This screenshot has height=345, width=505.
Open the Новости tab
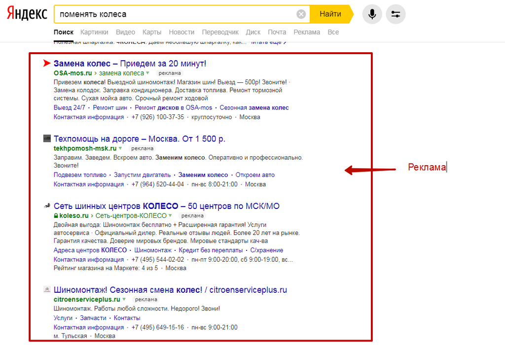coord(181,32)
